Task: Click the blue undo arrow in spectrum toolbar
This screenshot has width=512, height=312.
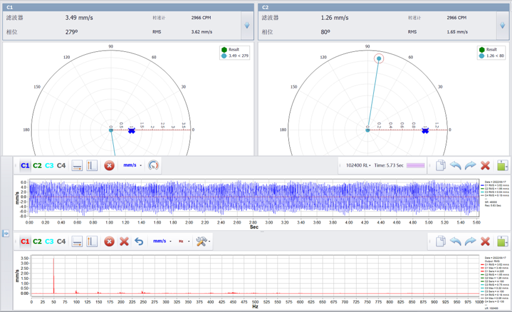Action: [x=139, y=241]
